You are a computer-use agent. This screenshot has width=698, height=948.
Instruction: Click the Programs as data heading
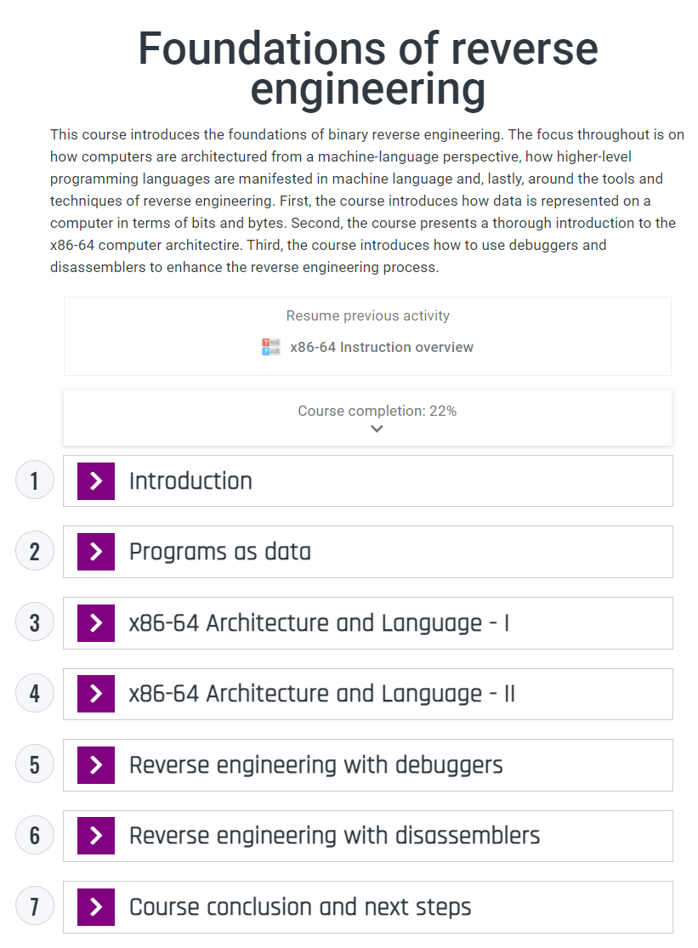coord(220,552)
